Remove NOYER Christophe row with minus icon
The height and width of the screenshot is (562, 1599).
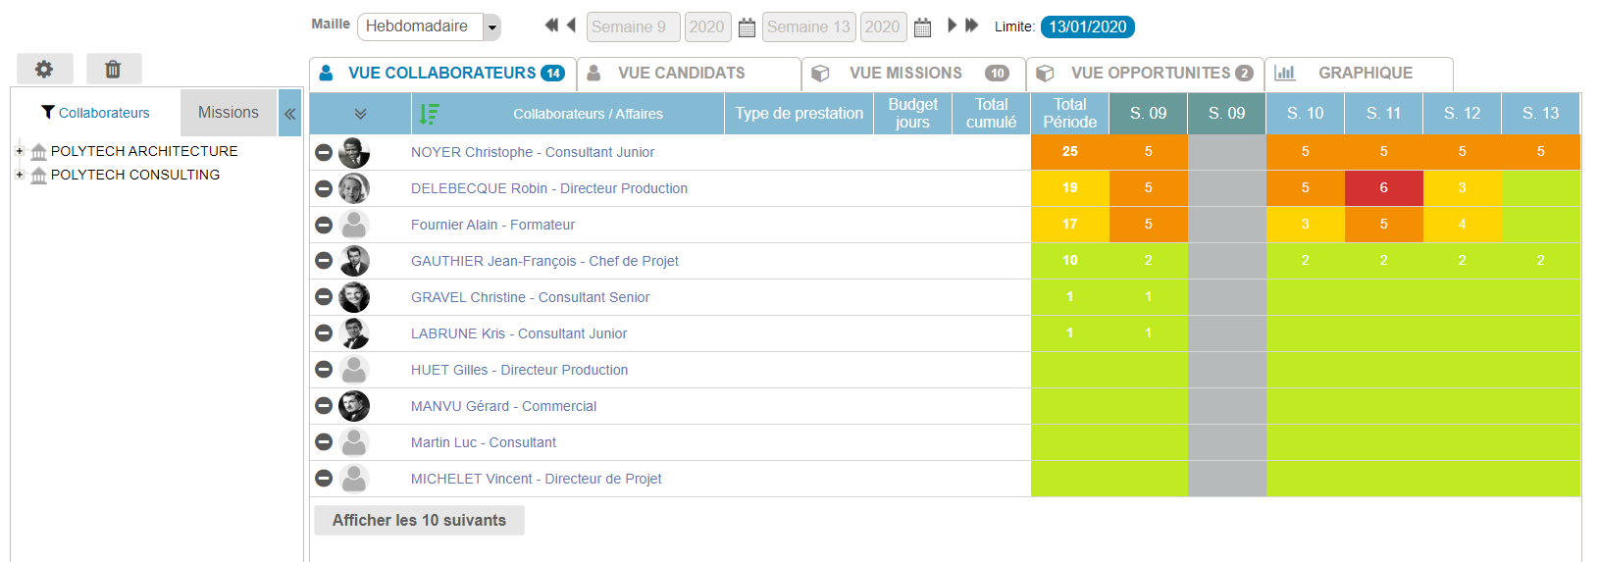click(x=324, y=152)
